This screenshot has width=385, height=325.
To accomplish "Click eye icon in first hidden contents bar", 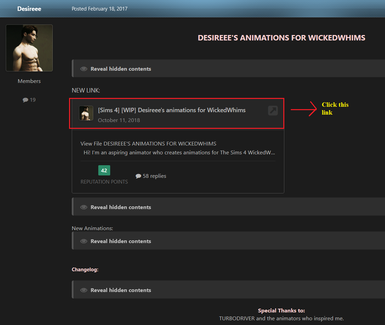I will click(x=84, y=69).
